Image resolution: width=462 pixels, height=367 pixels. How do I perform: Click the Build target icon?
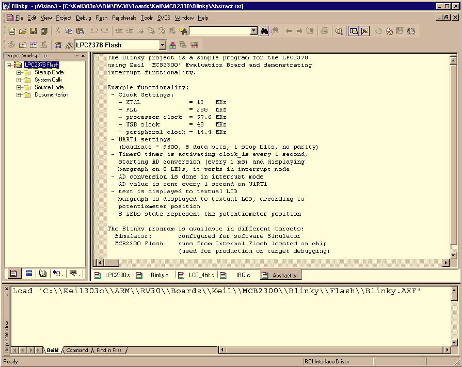pyautogui.click(x=22, y=45)
